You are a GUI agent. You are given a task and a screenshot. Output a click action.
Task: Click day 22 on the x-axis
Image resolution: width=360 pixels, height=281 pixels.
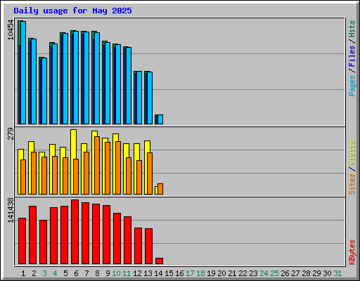tap(243, 273)
